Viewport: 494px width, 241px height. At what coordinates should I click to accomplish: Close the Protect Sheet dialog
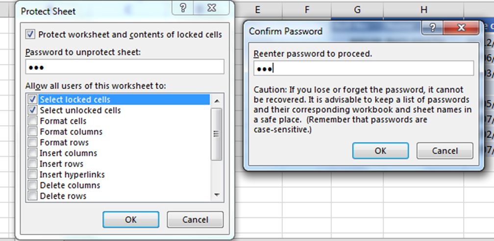coord(211,7)
